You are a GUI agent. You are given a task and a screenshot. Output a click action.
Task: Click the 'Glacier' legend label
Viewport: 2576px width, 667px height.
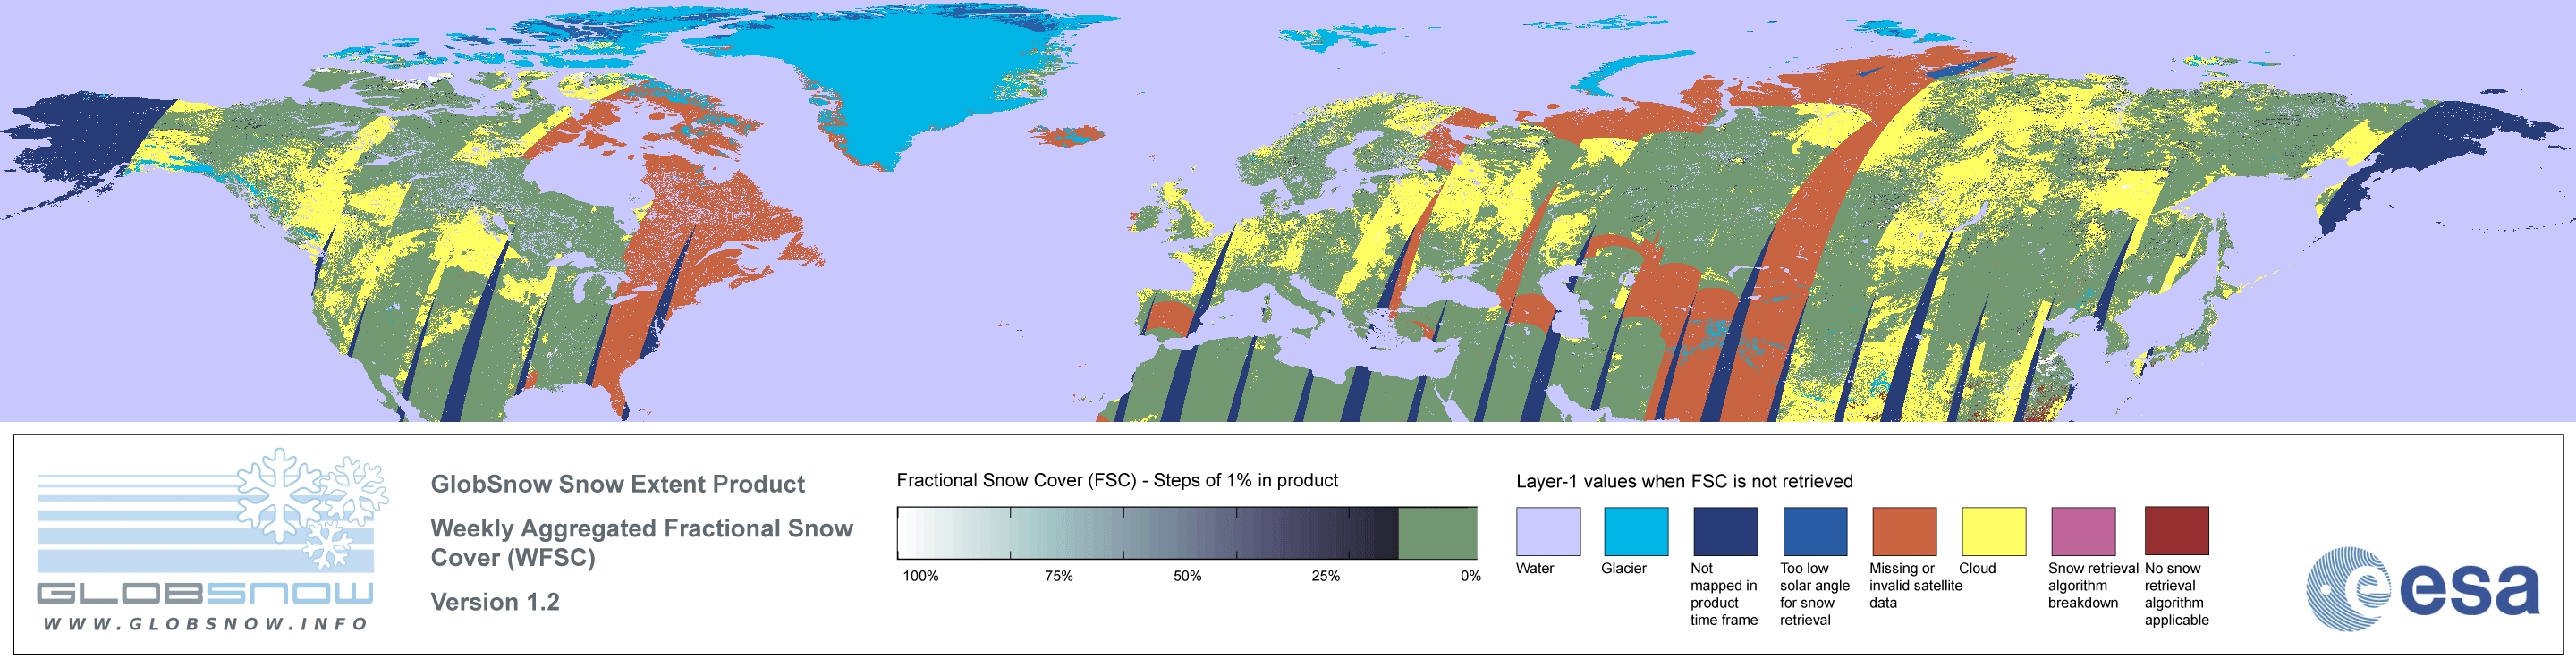click(x=1624, y=568)
